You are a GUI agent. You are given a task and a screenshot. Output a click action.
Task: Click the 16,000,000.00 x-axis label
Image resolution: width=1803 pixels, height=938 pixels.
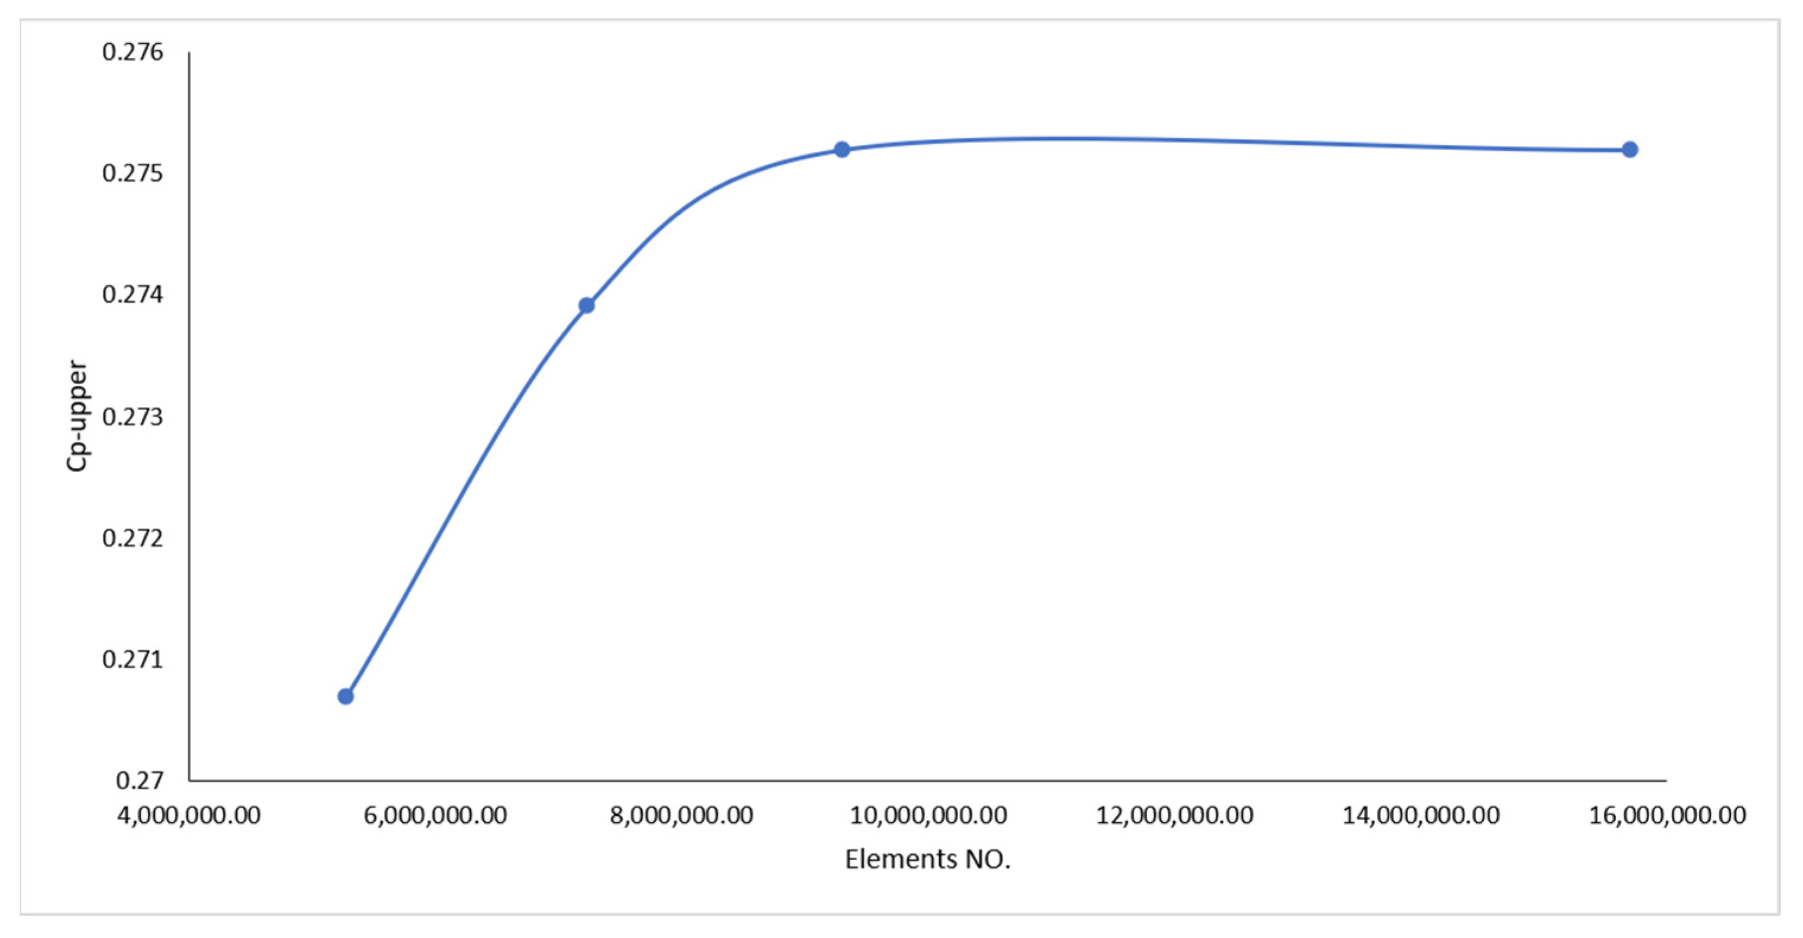coord(1667,815)
